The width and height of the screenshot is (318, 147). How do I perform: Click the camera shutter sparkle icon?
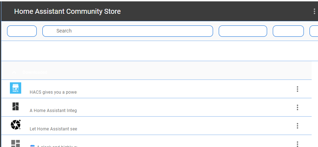(16, 125)
